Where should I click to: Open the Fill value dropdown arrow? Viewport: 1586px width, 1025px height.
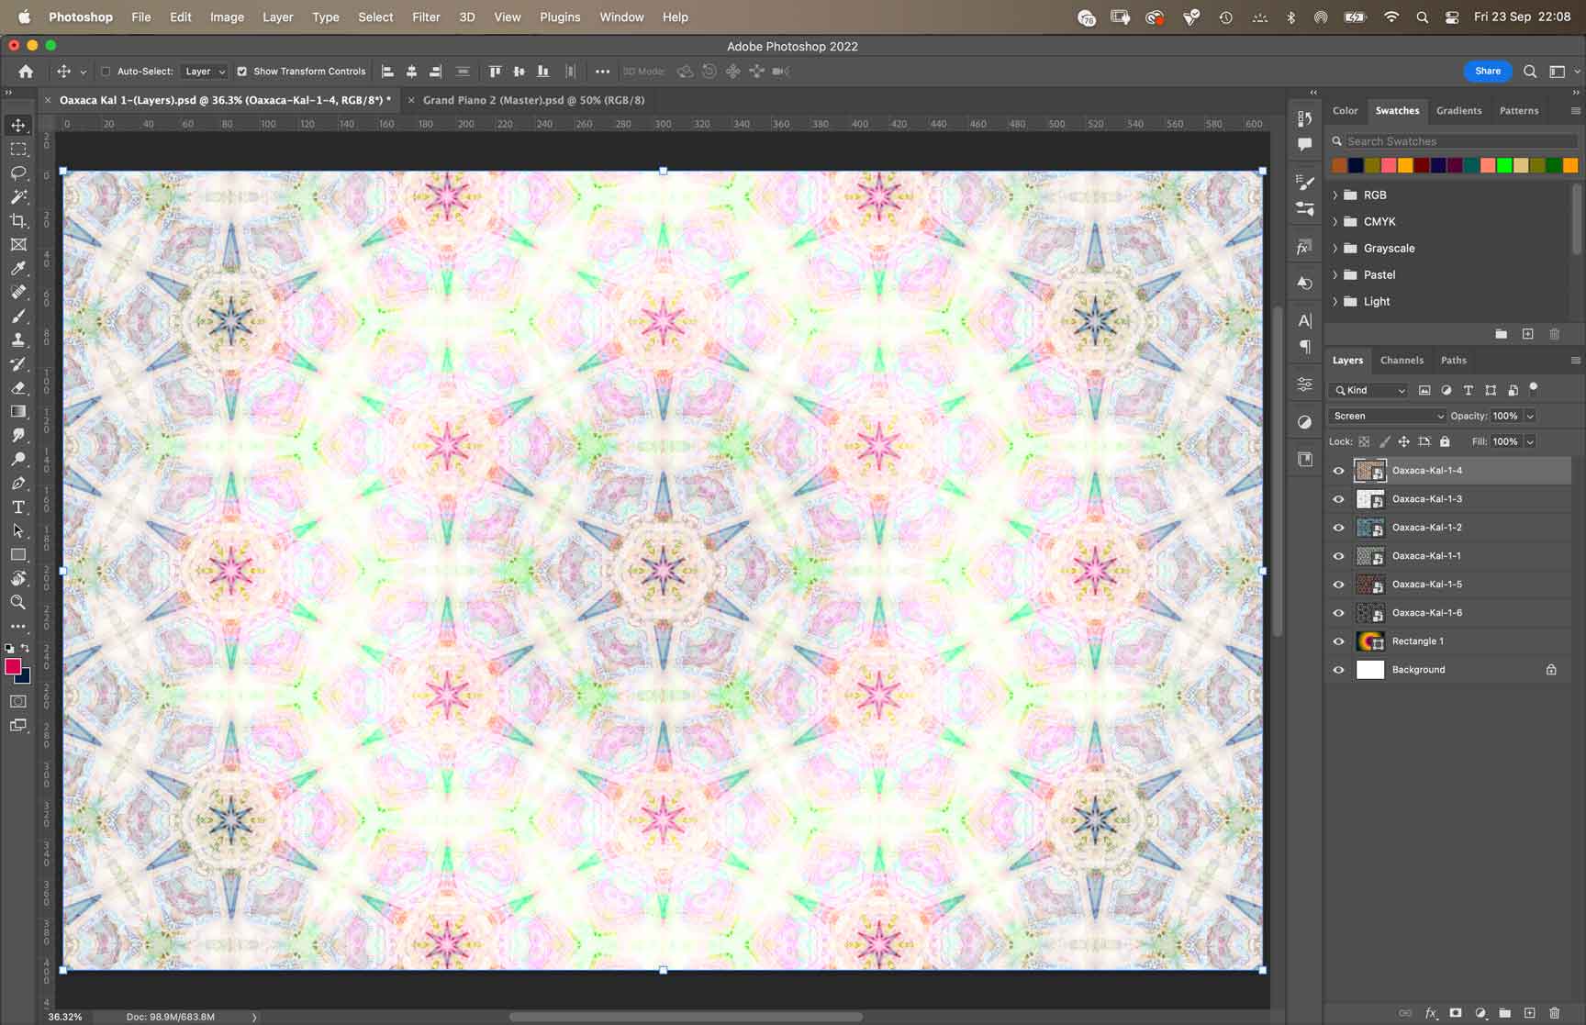tap(1530, 441)
